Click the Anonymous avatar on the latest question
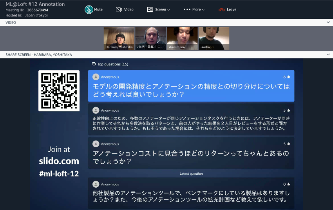 point(96,184)
